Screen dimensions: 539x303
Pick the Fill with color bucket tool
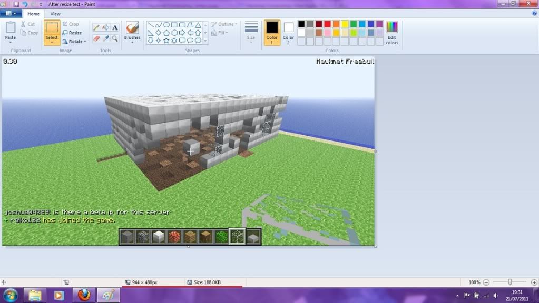coord(105,27)
